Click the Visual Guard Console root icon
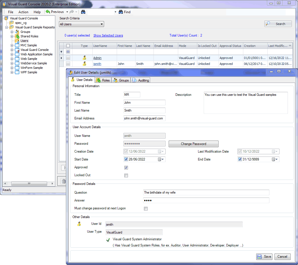The width and height of the screenshot is (298, 265). click(x=6, y=18)
